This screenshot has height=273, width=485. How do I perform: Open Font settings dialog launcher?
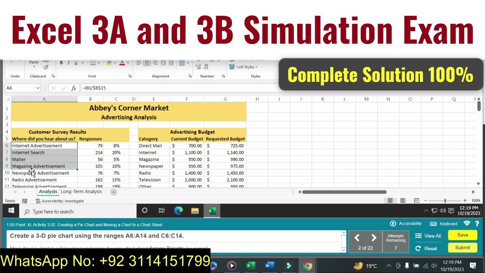(130, 76)
